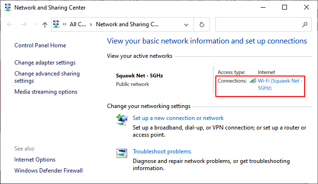Click the Troubleshoot problems icon
This screenshot has height=184, width=318.
coord(122,153)
